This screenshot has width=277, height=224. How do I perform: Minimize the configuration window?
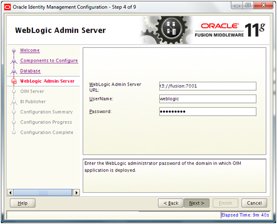tap(237, 5)
